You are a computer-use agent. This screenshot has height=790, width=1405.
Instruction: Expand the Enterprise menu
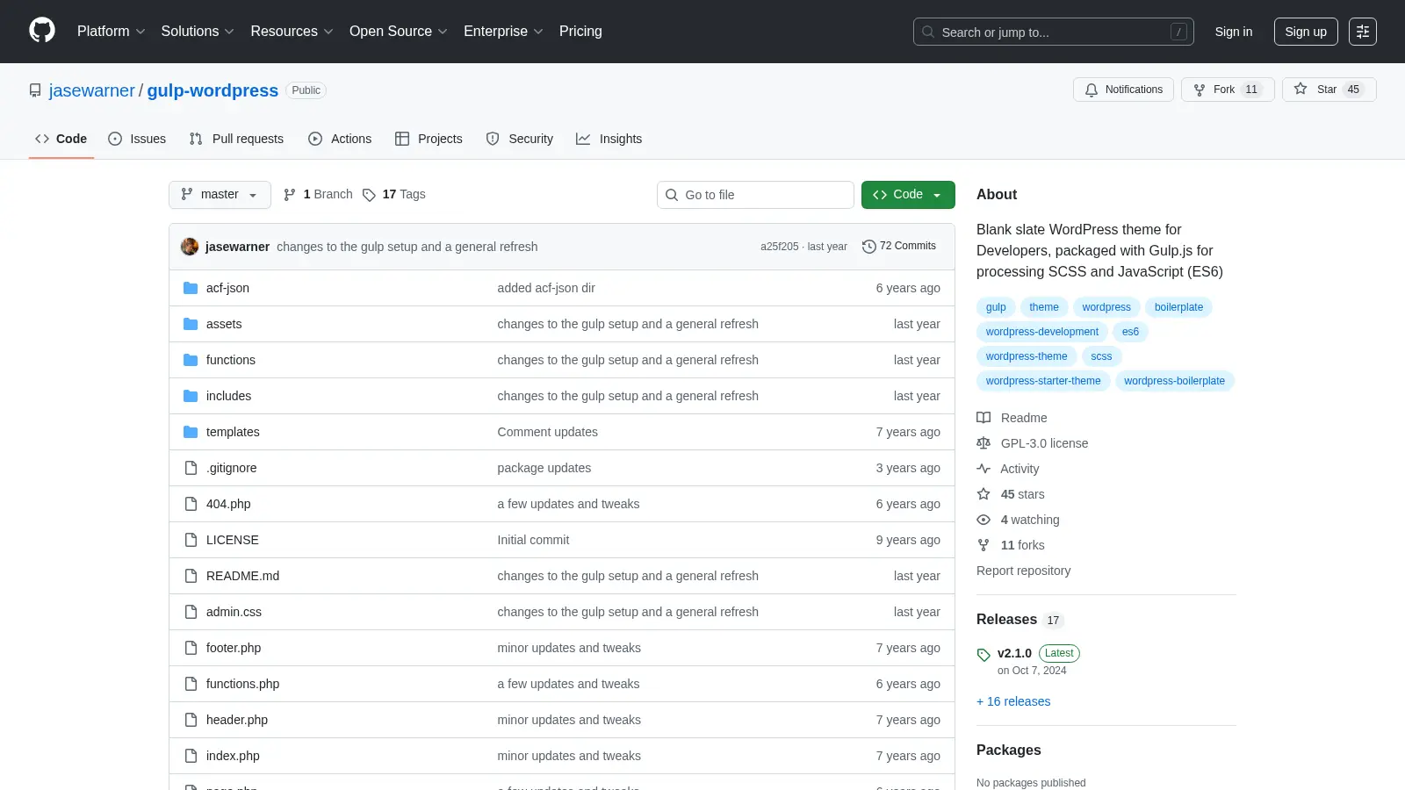click(503, 32)
